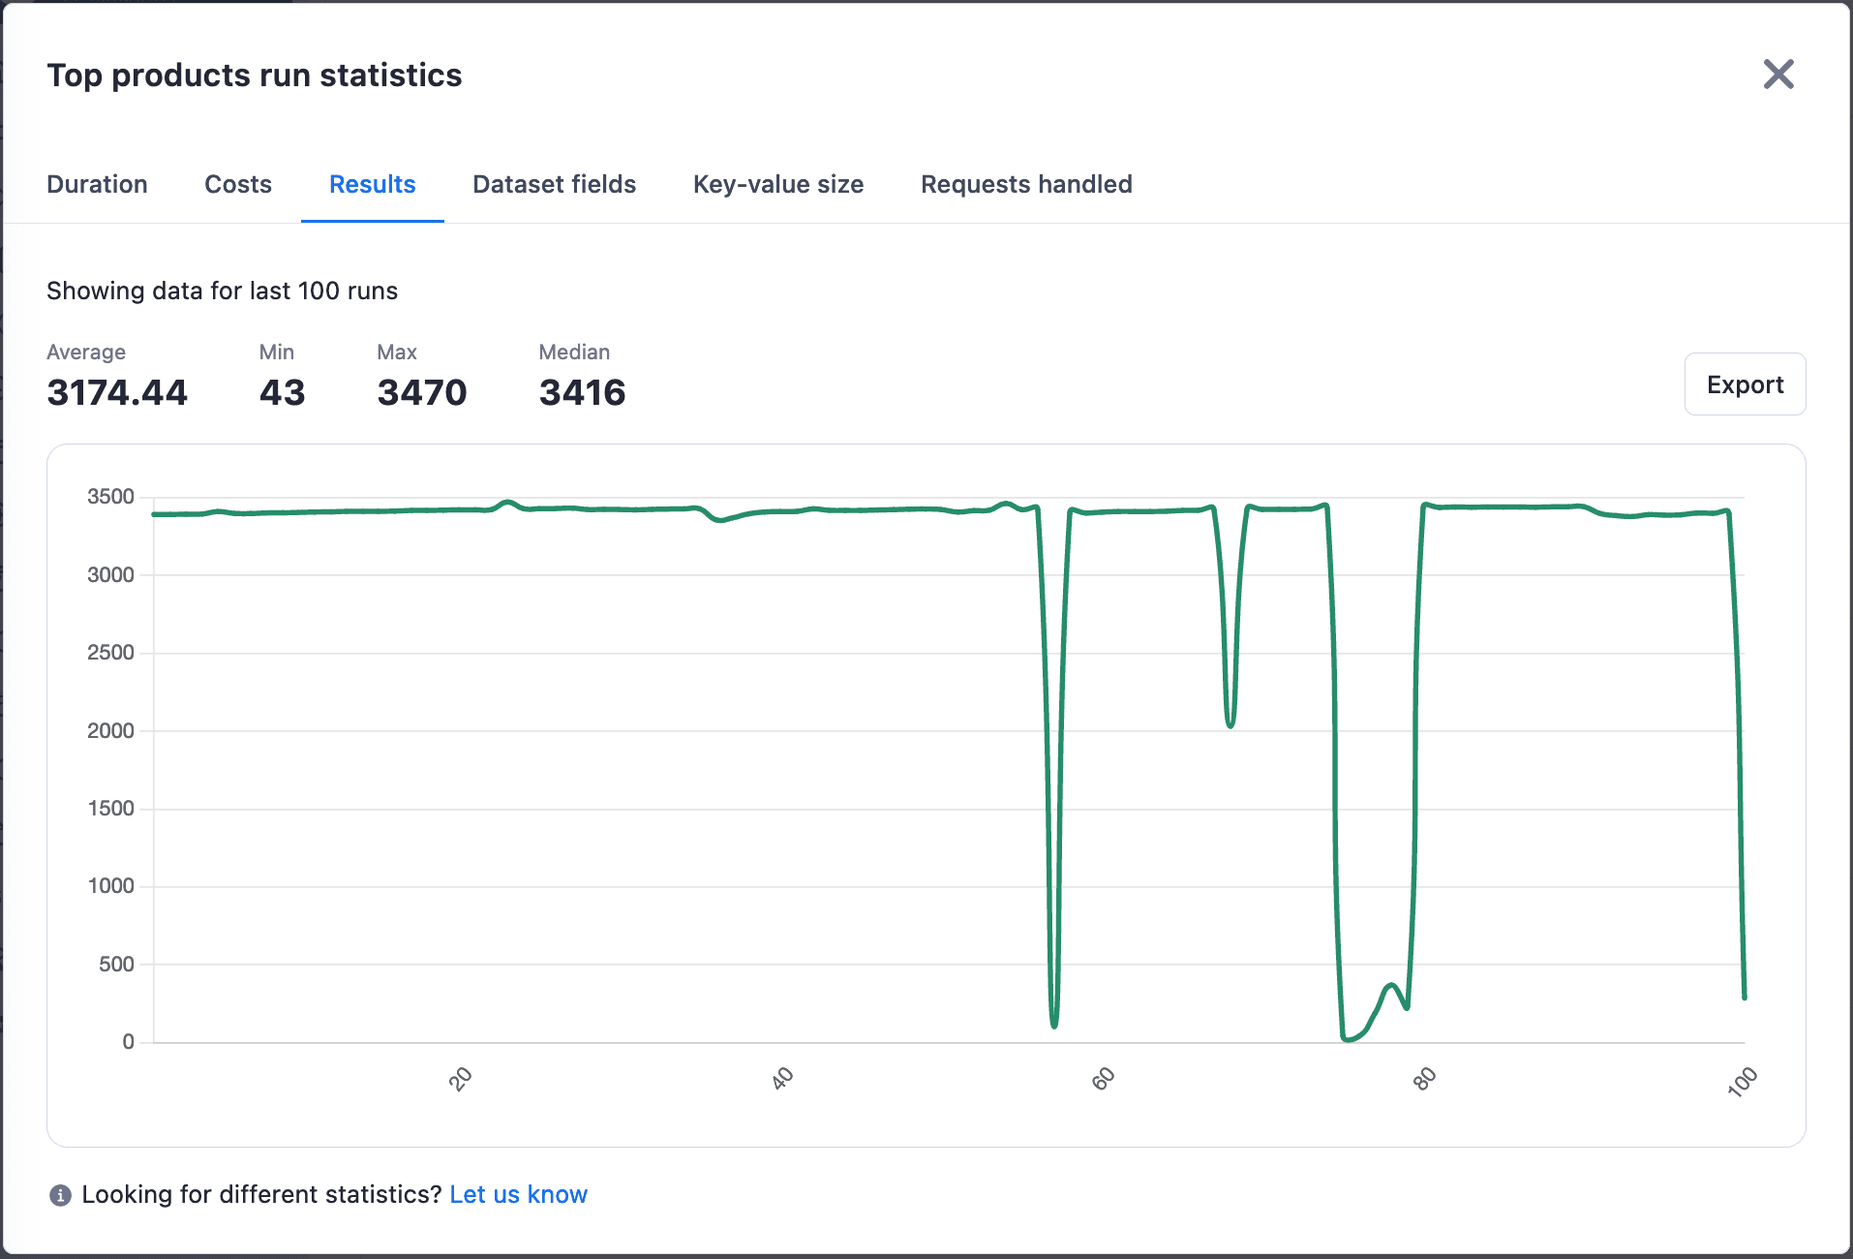
Task: Click the Median value 3416
Action: (583, 392)
